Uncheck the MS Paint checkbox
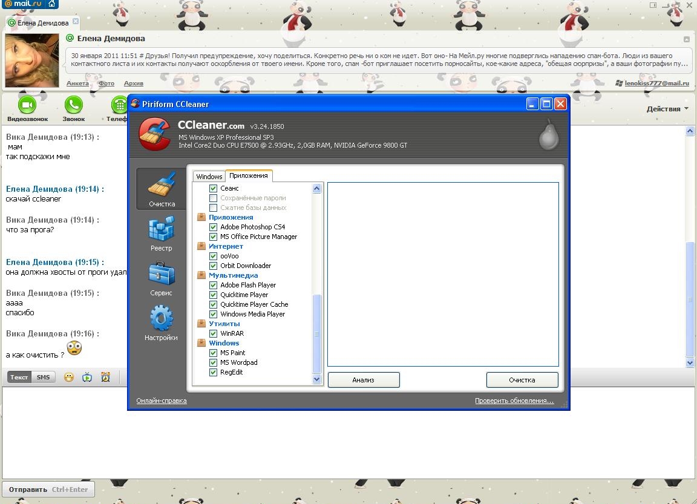697x504 pixels. tap(214, 353)
